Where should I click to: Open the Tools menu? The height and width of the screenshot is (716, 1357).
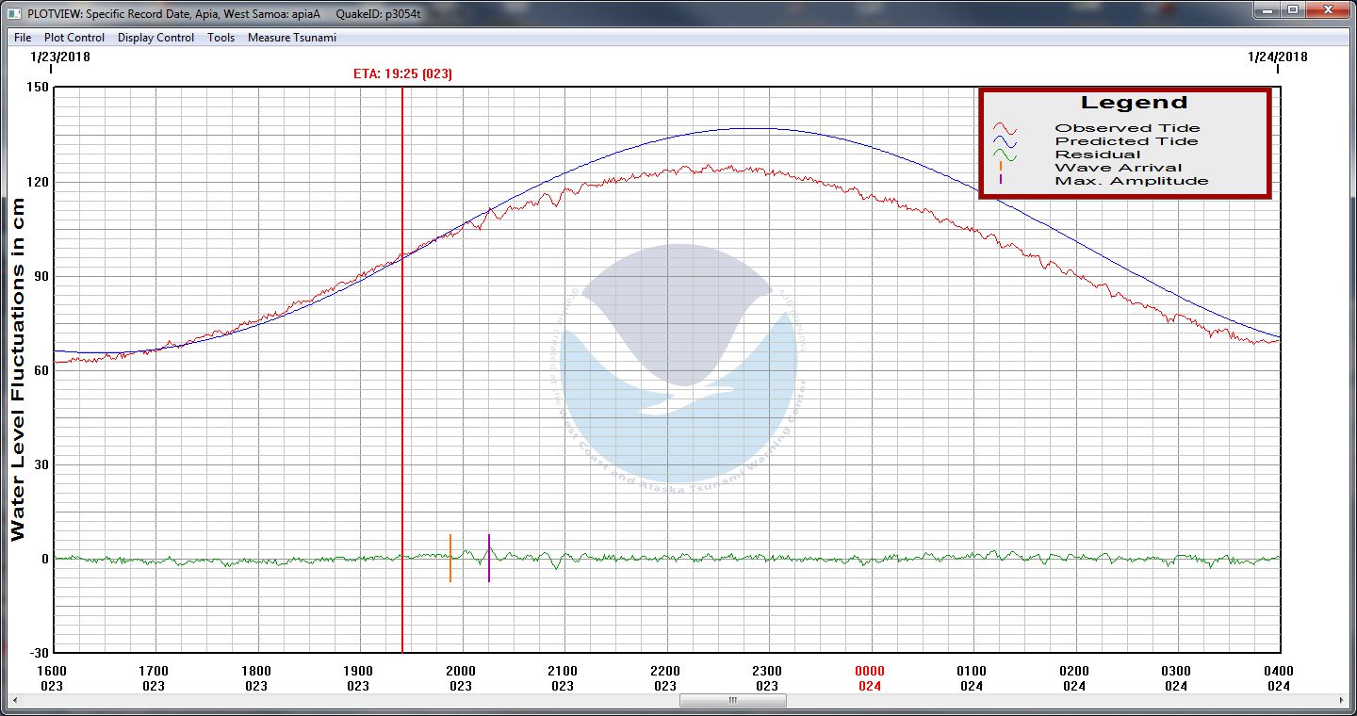(x=221, y=38)
